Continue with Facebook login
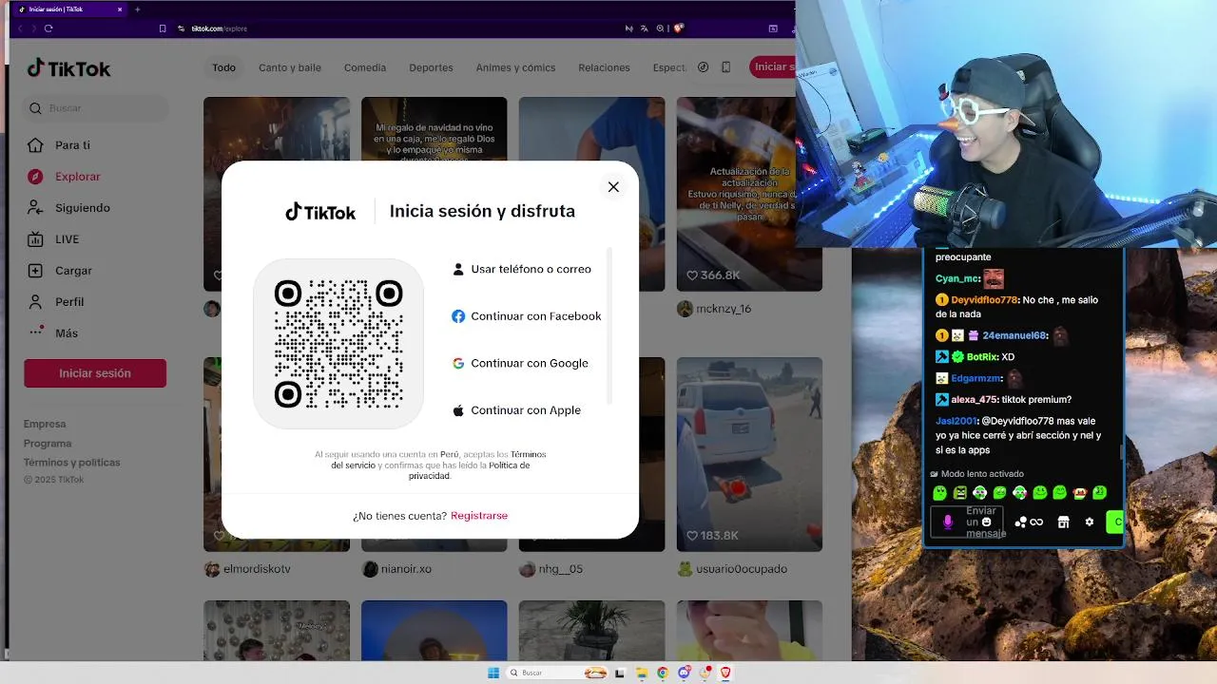 pos(526,316)
